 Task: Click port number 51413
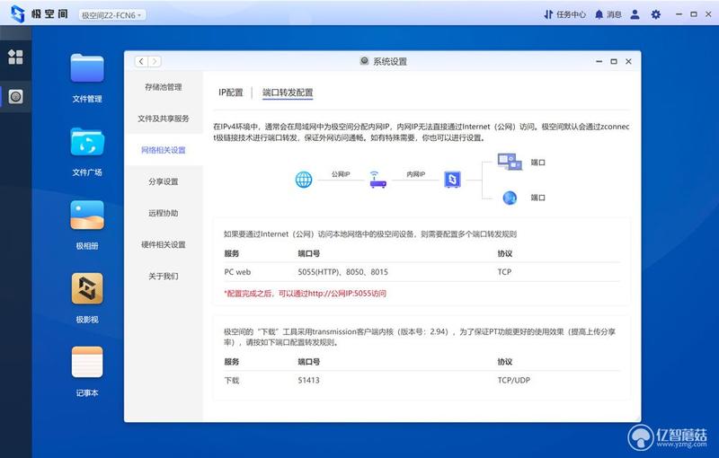(x=308, y=380)
